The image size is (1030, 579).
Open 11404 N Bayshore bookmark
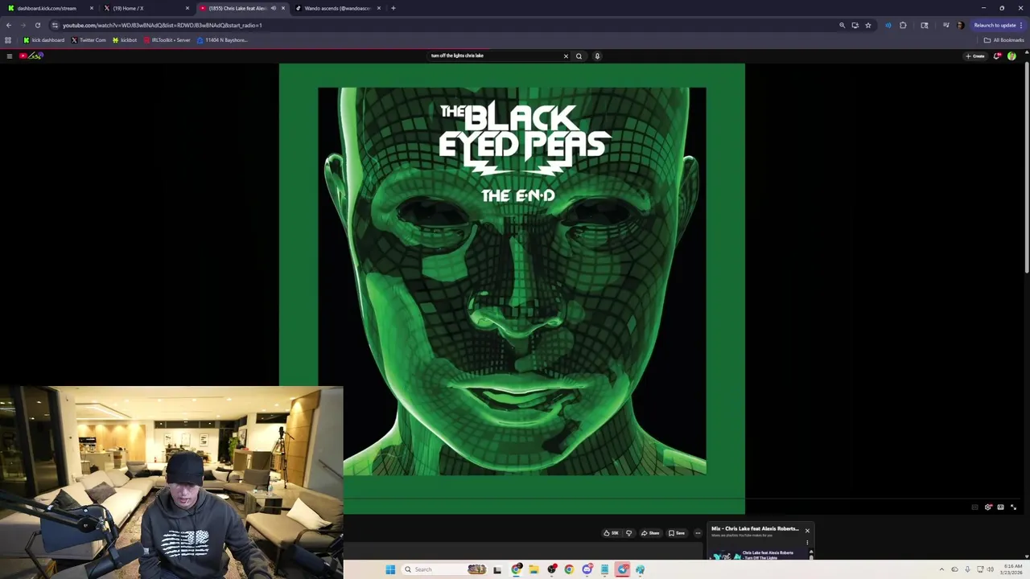point(222,40)
